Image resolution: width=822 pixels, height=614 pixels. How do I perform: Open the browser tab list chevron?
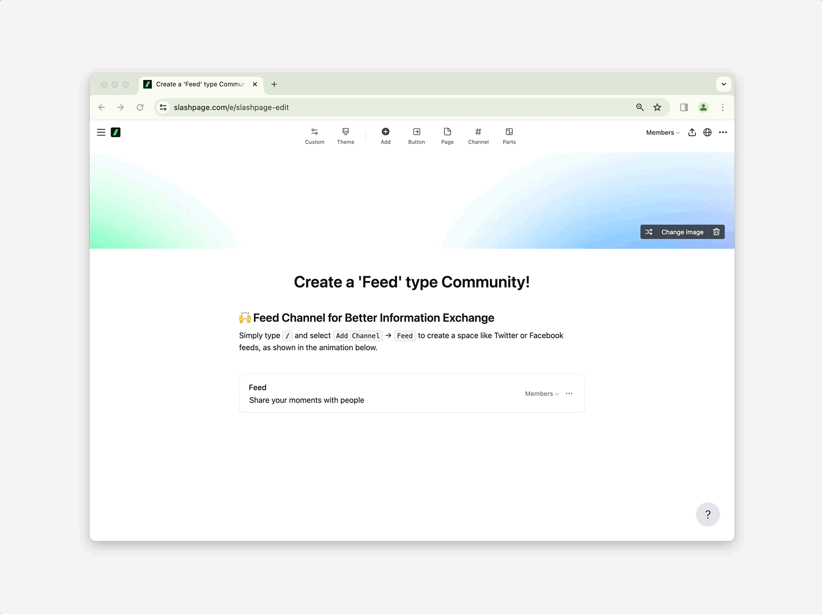723,84
